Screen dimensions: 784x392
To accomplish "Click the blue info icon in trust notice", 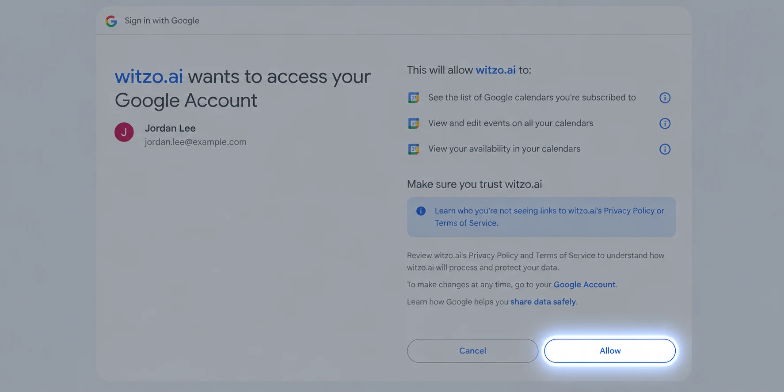I will pyautogui.click(x=421, y=211).
